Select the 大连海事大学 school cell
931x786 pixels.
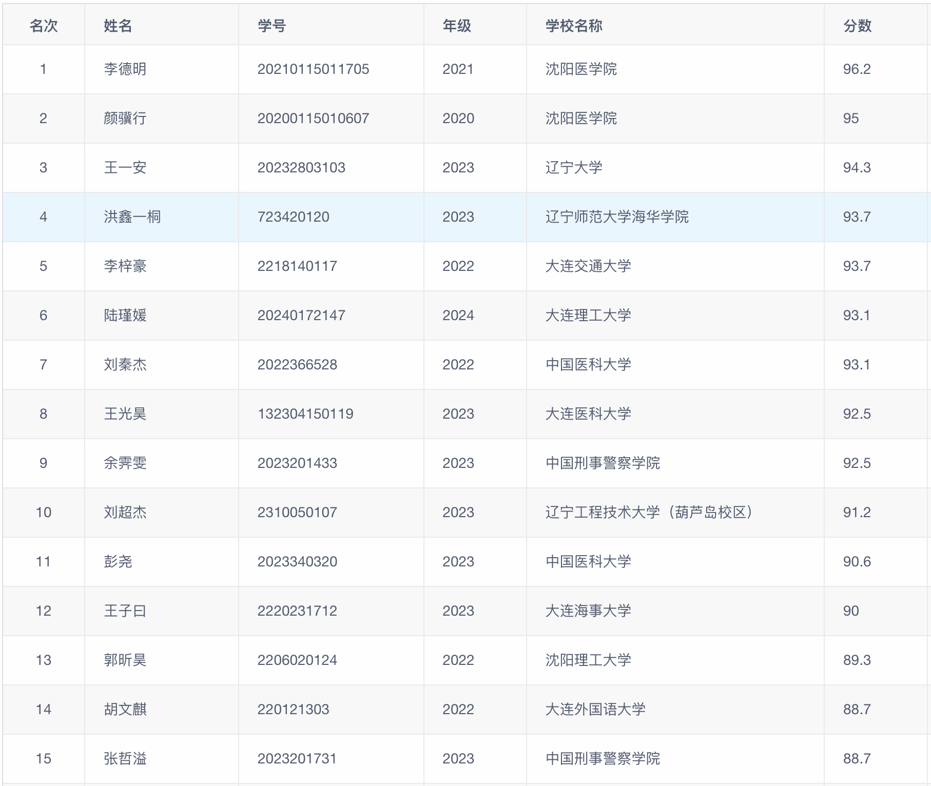click(588, 611)
